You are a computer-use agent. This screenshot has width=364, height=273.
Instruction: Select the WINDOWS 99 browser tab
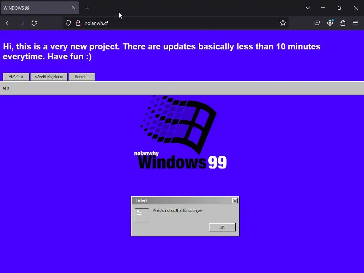(x=40, y=8)
